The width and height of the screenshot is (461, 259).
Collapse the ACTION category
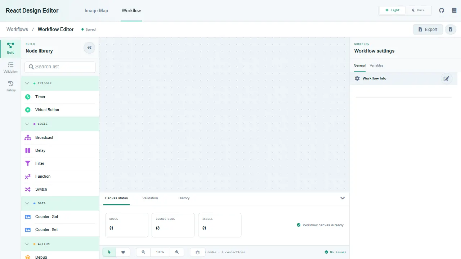click(x=60, y=244)
